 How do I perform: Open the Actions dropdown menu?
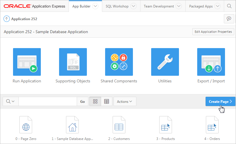125,101
